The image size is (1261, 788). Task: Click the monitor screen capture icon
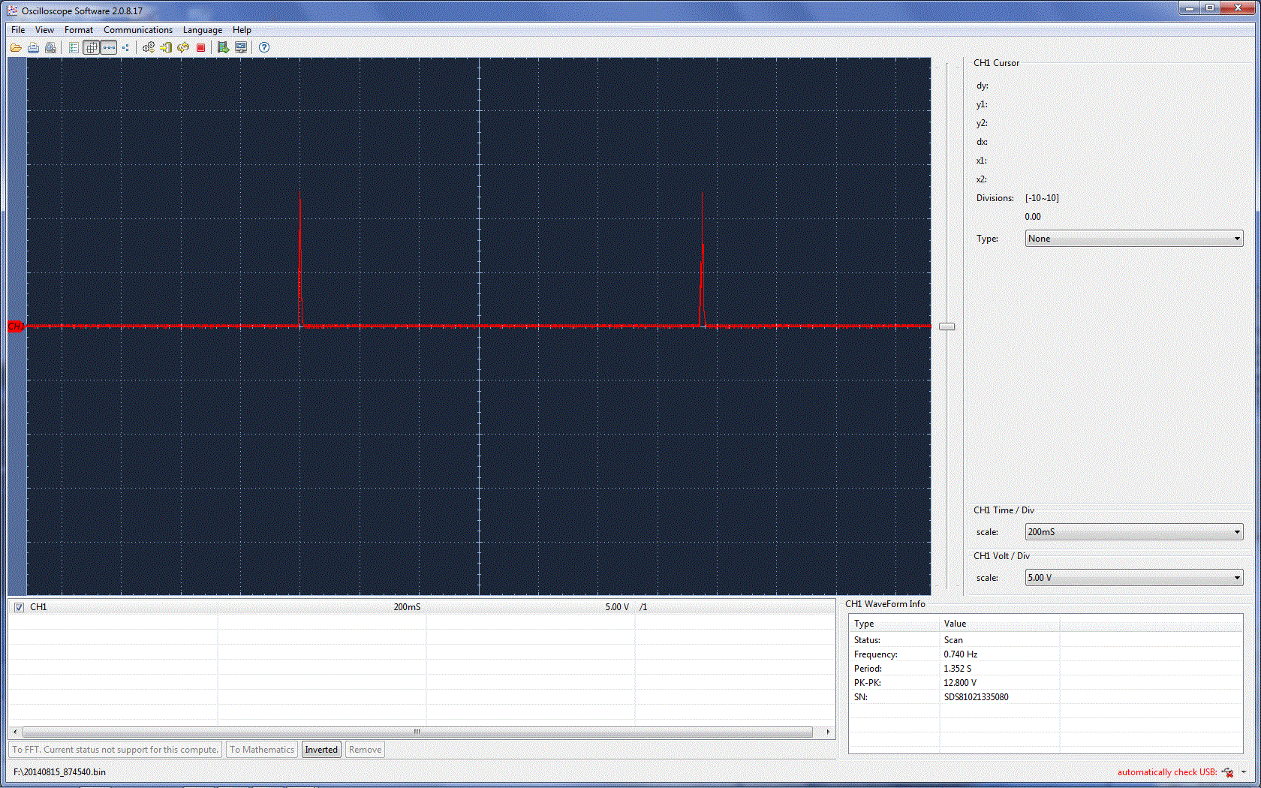[241, 47]
